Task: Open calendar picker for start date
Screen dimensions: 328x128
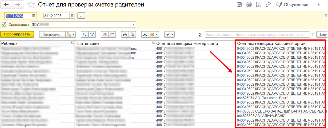Action: [x=34, y=16]
